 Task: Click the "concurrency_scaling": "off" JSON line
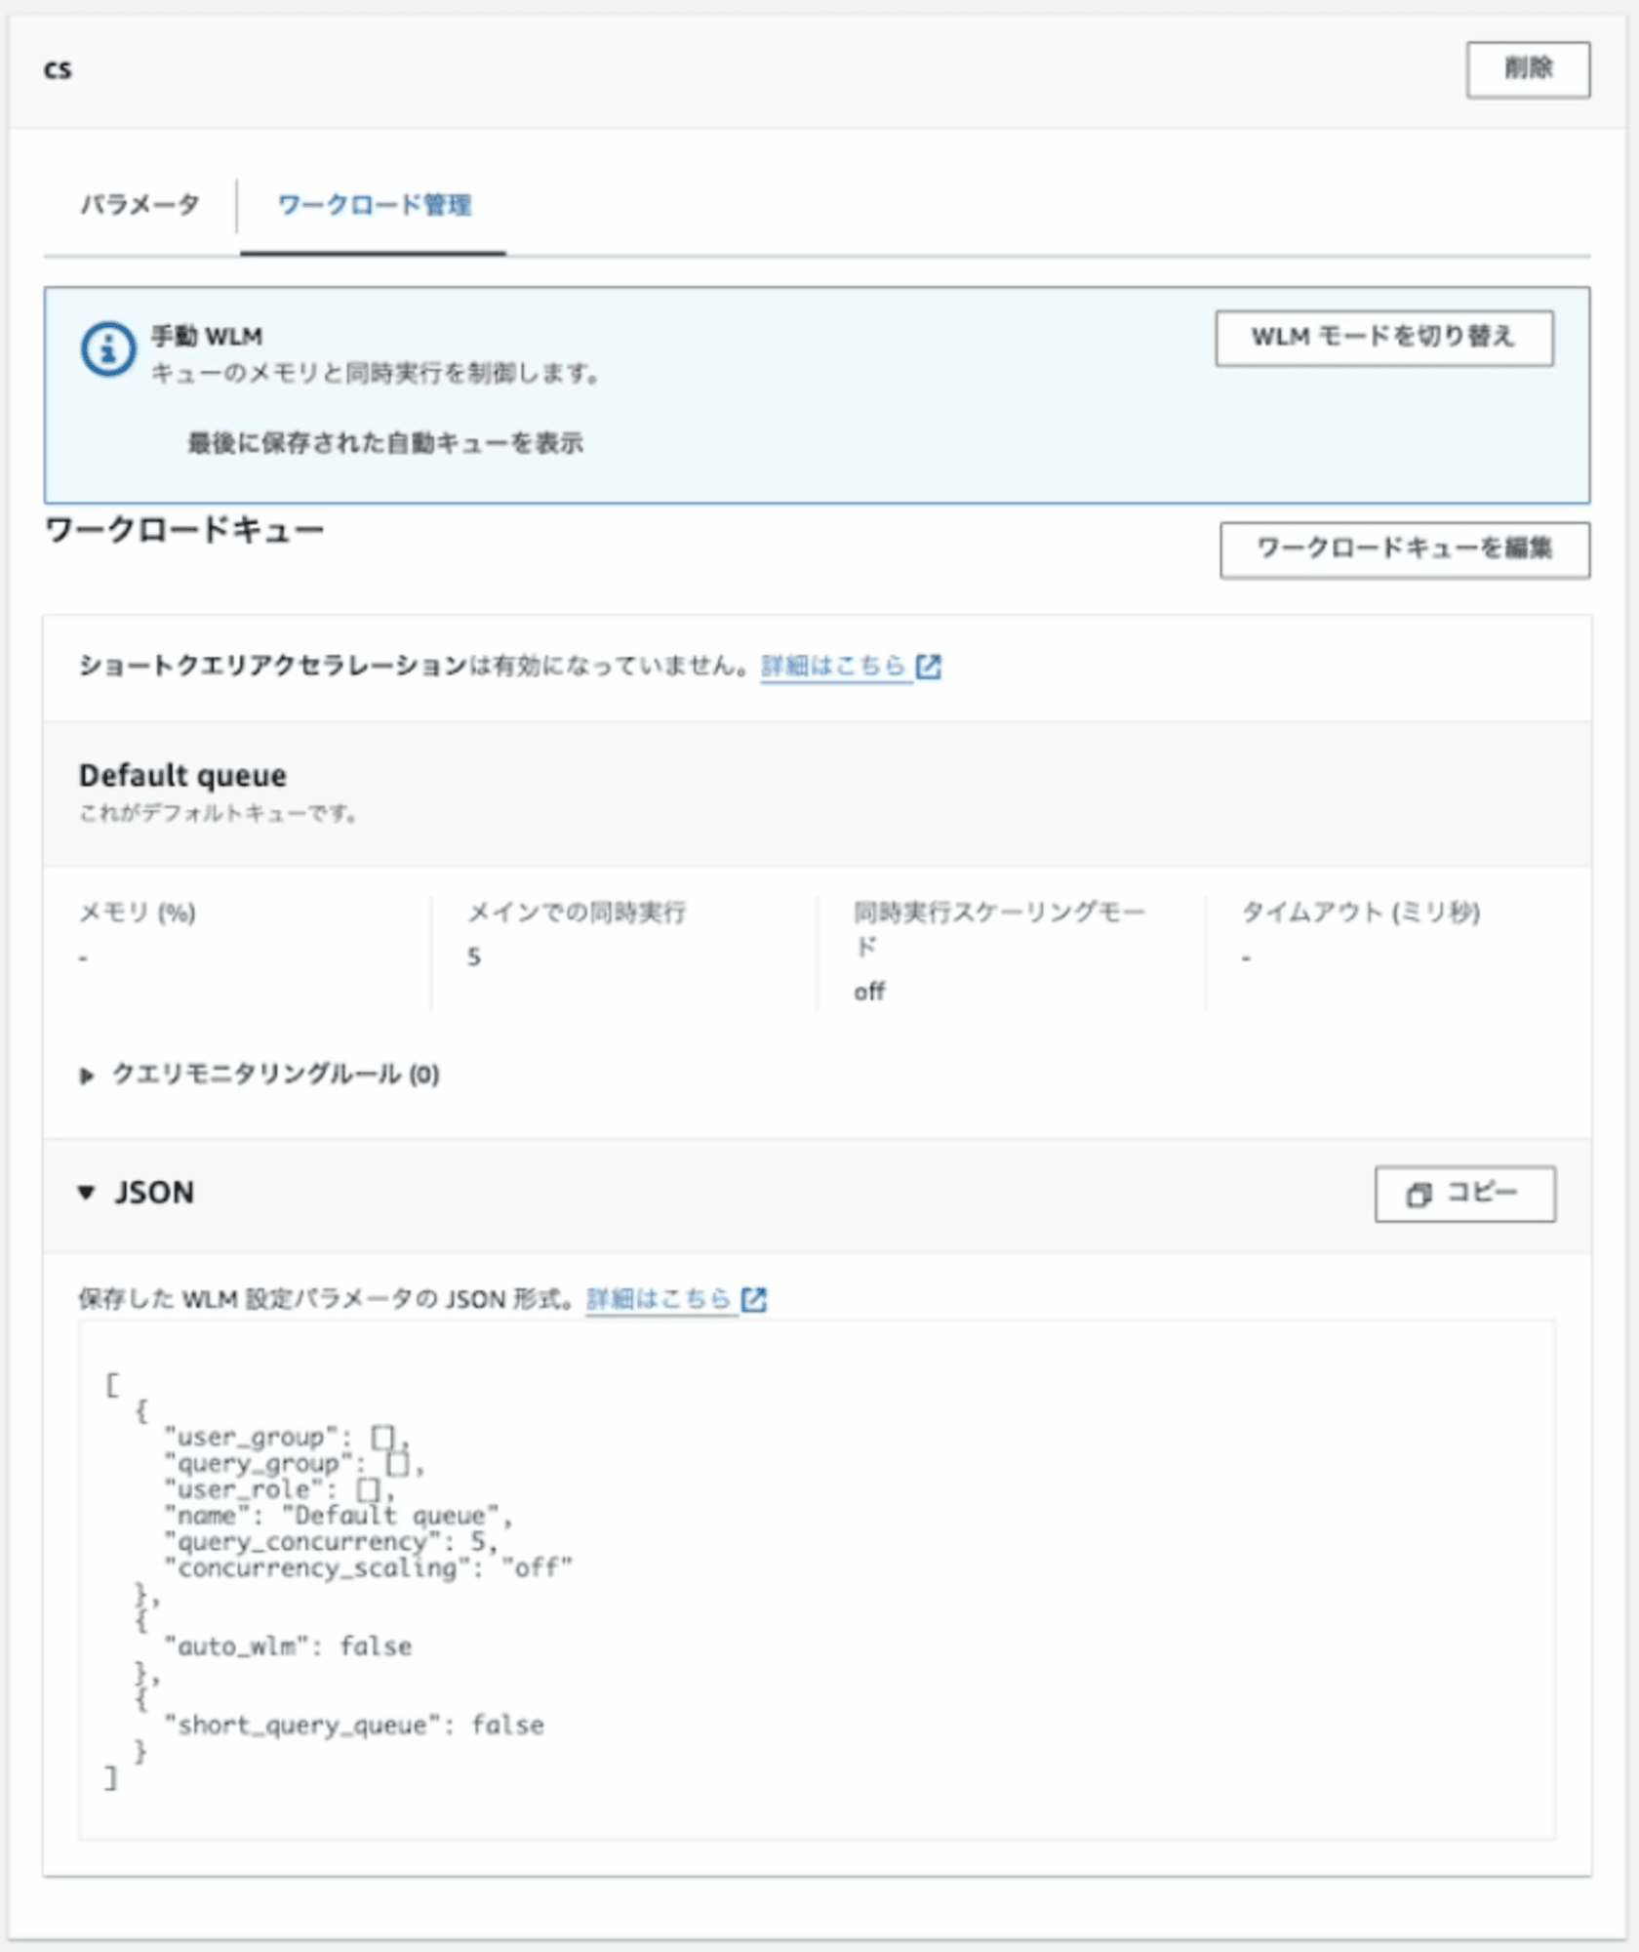369,1568
